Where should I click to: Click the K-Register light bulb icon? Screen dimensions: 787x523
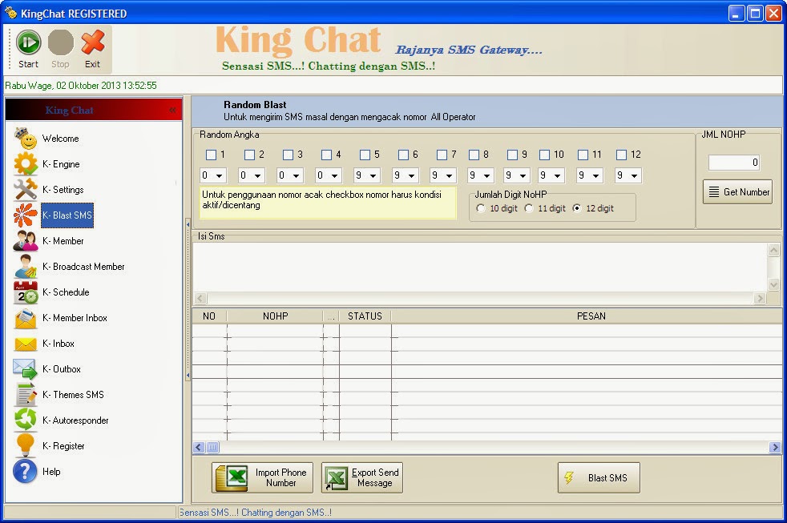click(25, 446)
